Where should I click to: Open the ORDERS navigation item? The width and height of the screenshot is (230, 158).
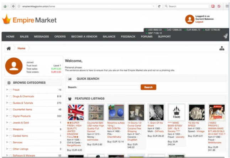pos(60,37)
